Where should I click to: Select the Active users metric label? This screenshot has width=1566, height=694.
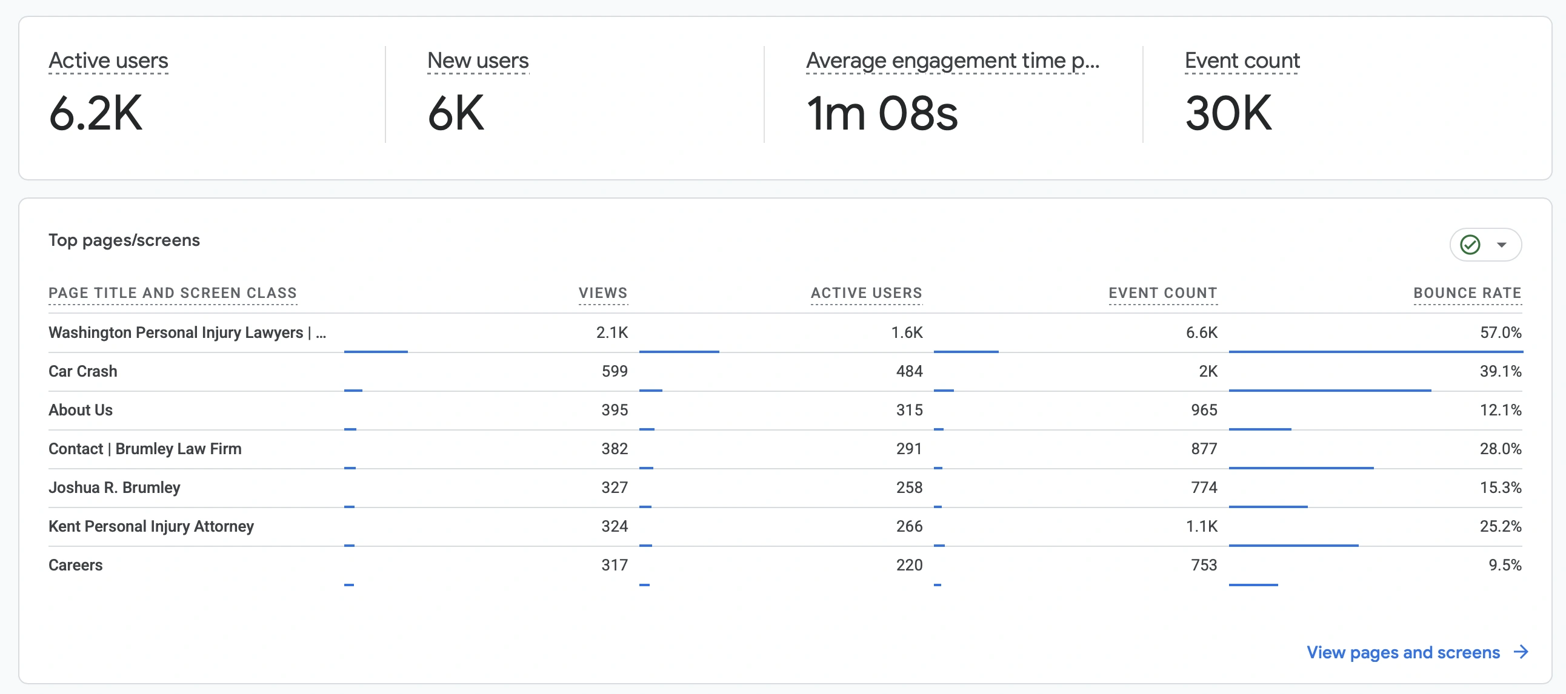coord(108,61)
